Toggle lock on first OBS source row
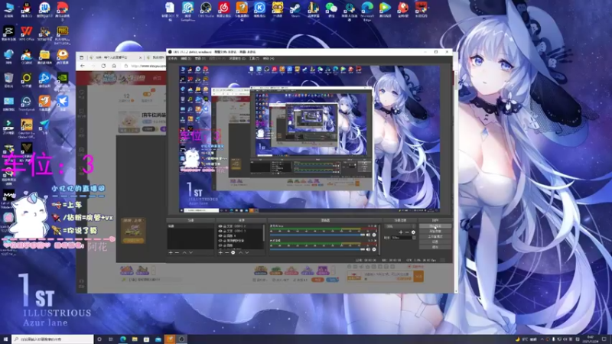 coord(224,226)
